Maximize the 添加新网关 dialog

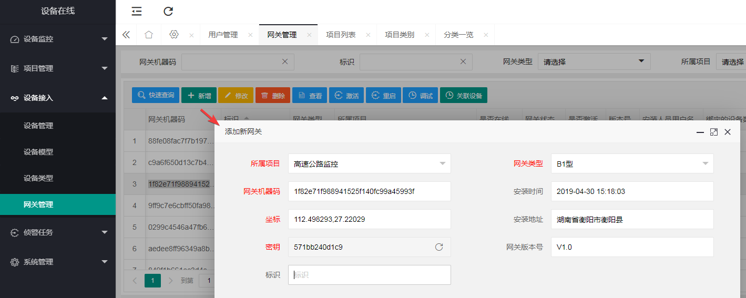tap(714, 132)
